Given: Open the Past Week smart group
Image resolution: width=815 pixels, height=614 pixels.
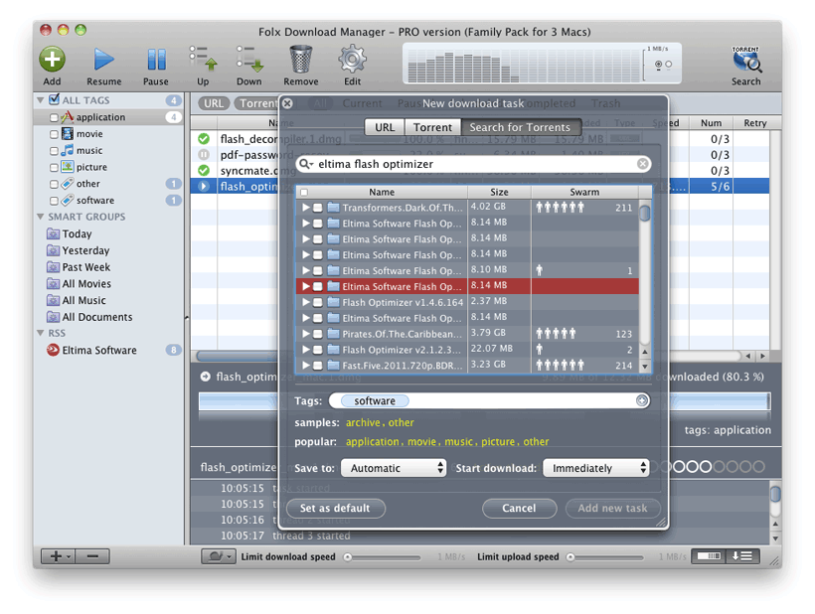Looking at the screenshot, I should (x=79, y=267).
